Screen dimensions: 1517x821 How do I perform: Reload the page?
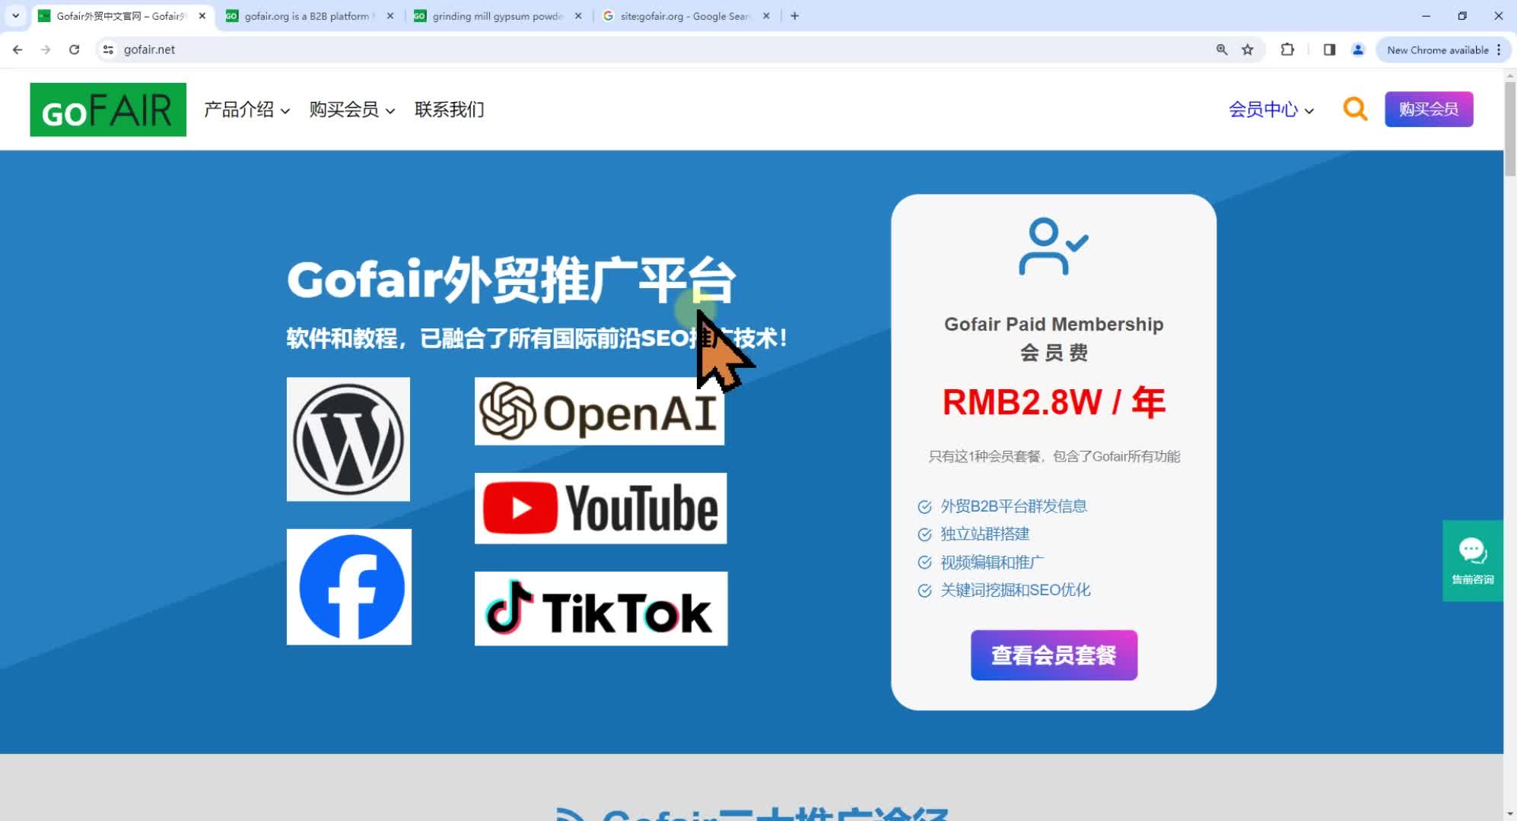74,49
